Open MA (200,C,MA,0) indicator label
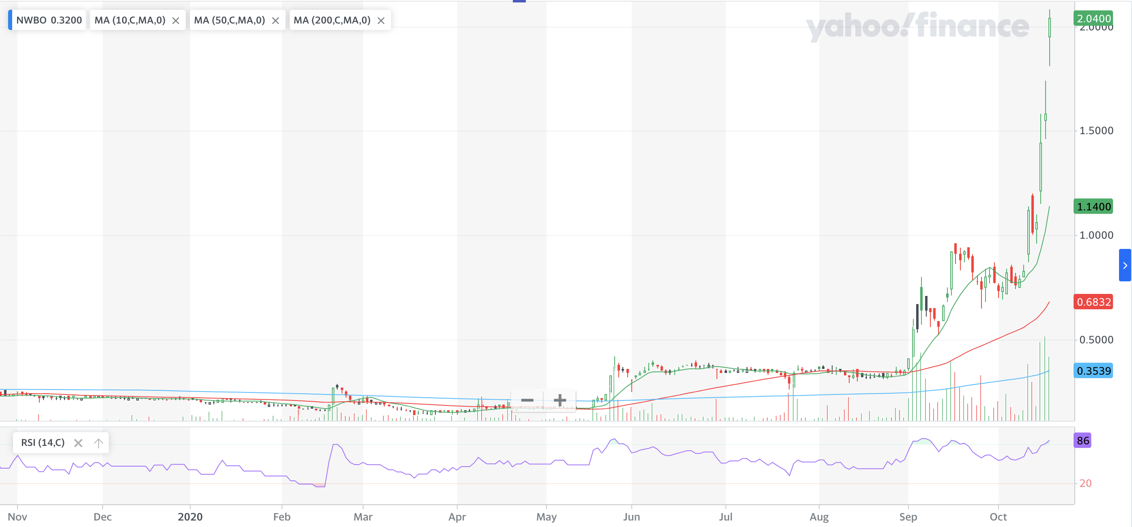This screenshot has width=1132, height=527. tap(332, 20)
